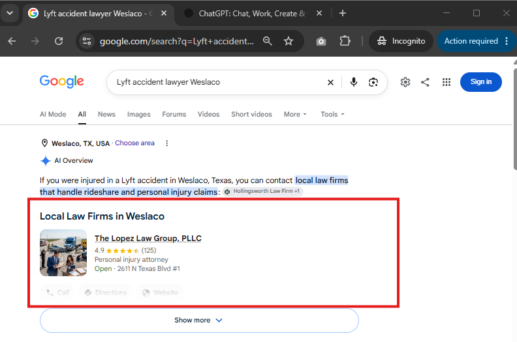Open the News results tab
The image size is (517, 342).
coord(106,114)
